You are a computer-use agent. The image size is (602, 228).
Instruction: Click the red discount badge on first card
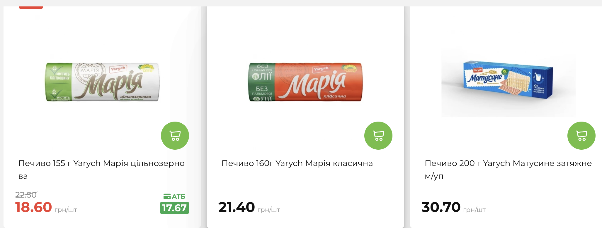coord(31,7)
